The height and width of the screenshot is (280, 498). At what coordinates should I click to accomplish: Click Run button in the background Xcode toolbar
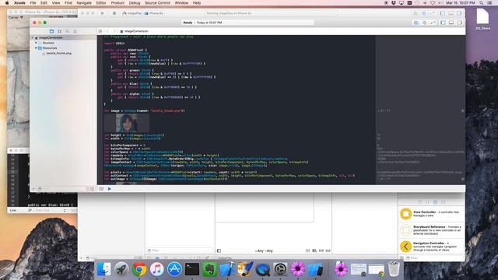pyautogui.click(x=102, y=13)
